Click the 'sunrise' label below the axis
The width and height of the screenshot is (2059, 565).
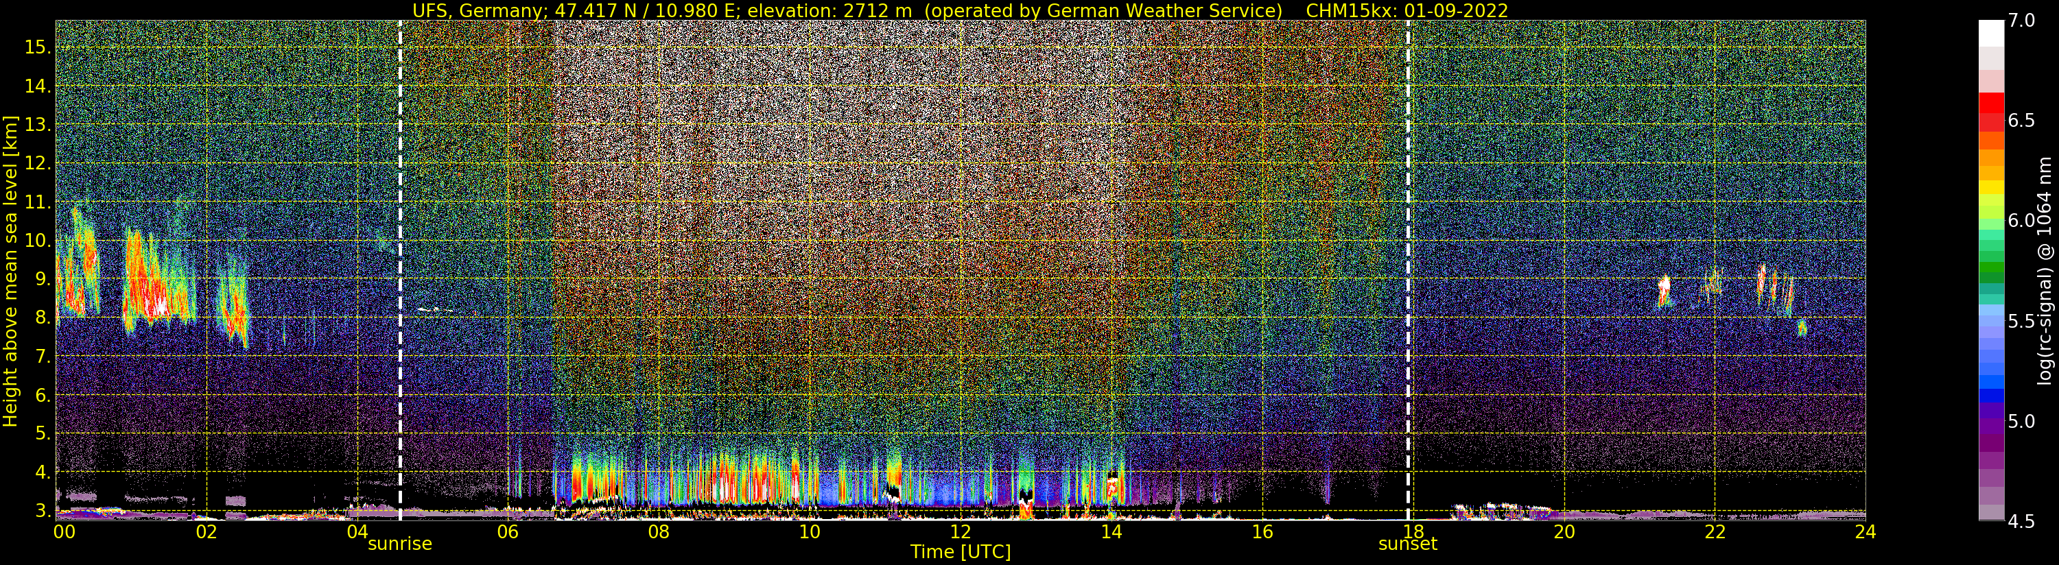tap(399, 544)
